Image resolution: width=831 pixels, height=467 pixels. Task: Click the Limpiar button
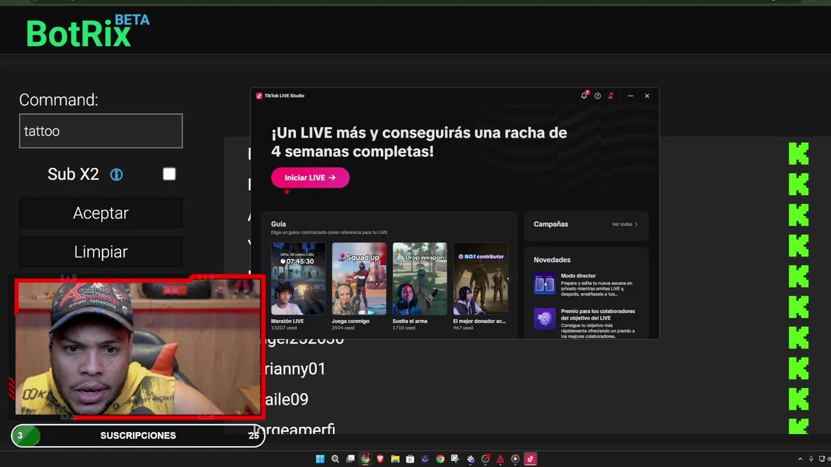pos(101,252)
